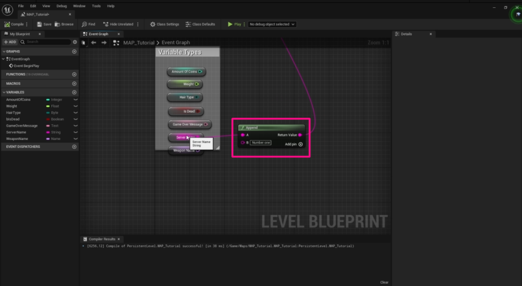Open the Edit menu

coord(33,6)
